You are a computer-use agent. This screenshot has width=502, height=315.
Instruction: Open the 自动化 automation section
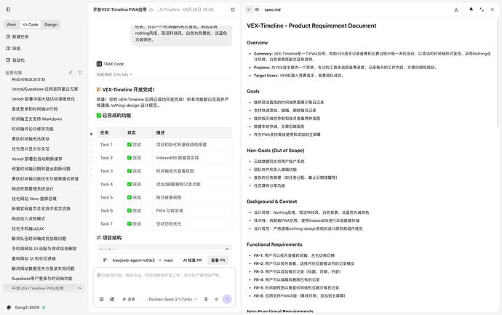click(x=15, y=60)
